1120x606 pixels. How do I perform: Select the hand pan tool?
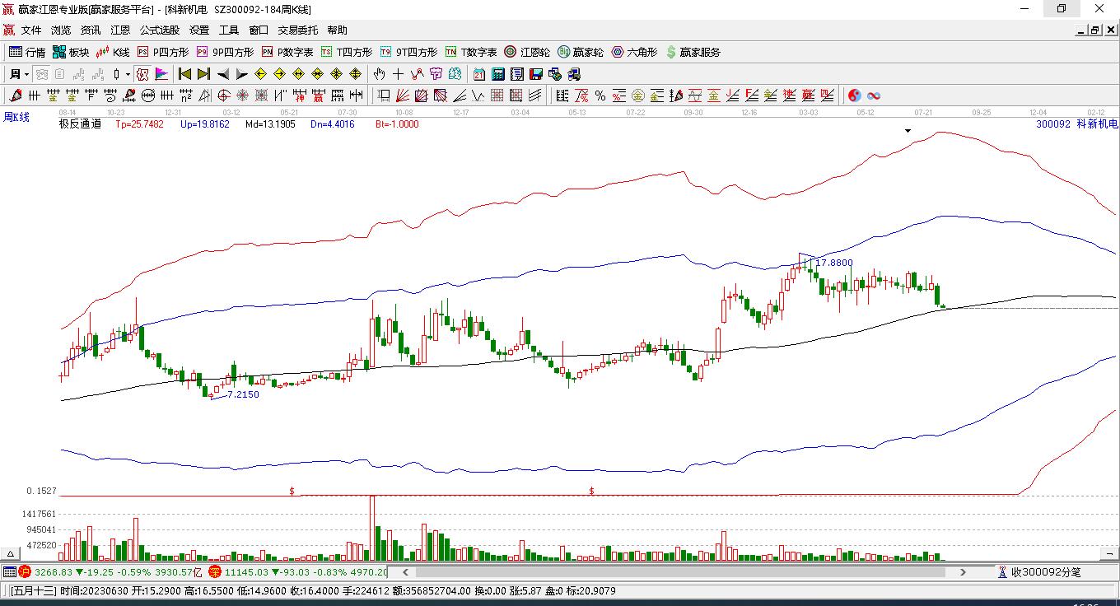(379, 74)
